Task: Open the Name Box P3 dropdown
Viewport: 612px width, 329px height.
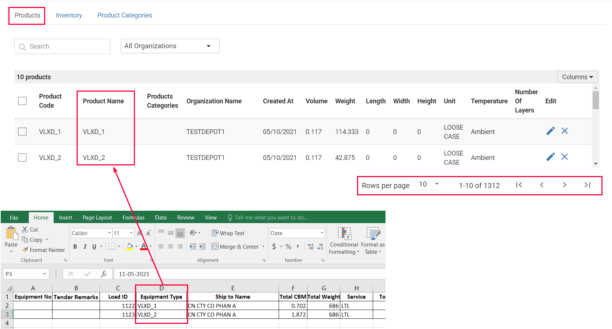Action: pos(44,274)
